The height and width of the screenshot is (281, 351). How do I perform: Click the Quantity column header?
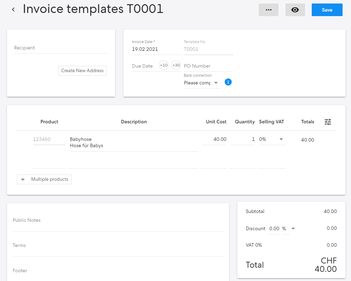245,122
